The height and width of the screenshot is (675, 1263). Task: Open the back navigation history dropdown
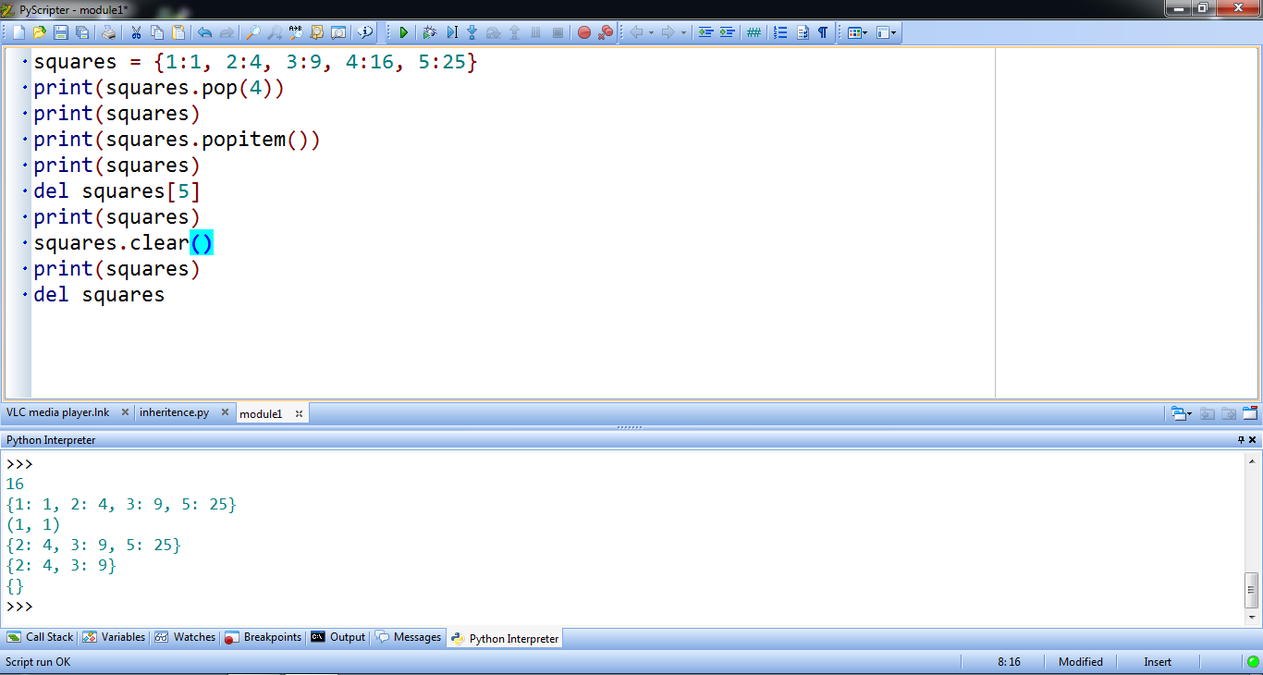650,32
